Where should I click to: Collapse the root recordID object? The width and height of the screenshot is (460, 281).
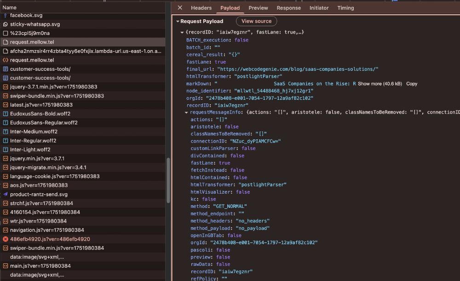[182, 32]
